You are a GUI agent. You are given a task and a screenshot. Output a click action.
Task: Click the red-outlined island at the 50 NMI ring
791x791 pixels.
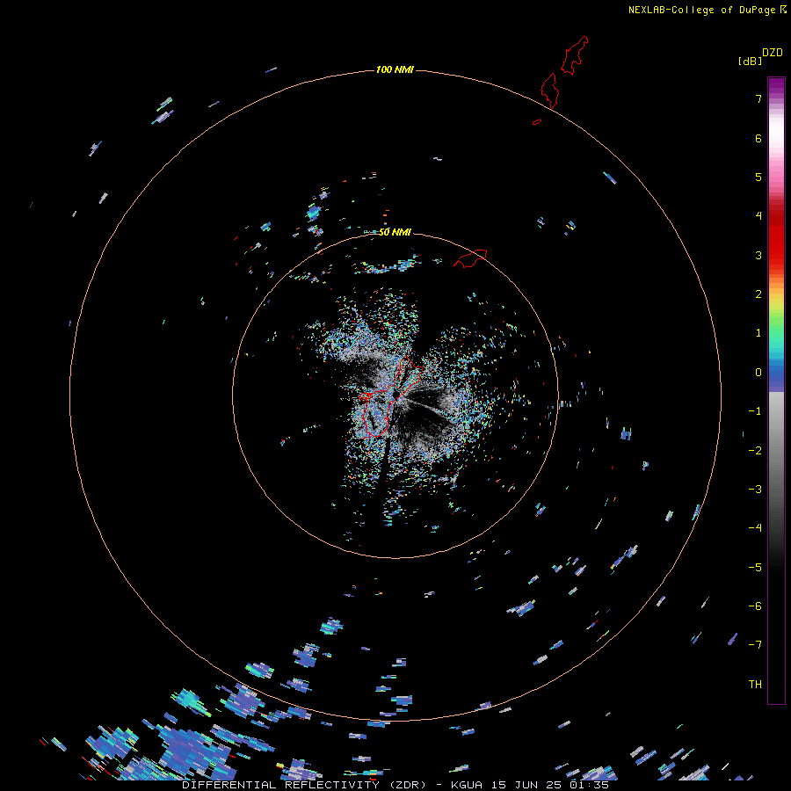click(x=470, y=258)
